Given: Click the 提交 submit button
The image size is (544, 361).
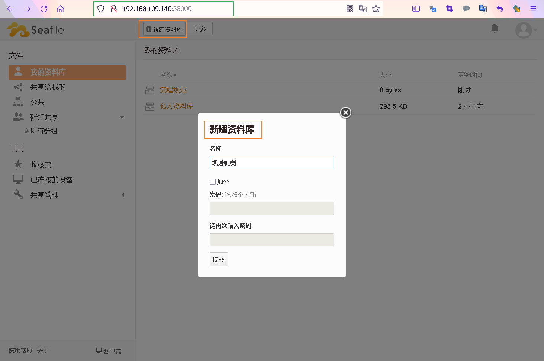Looking at the screenshot, I should pyautogui.click(x=219, y=260).
